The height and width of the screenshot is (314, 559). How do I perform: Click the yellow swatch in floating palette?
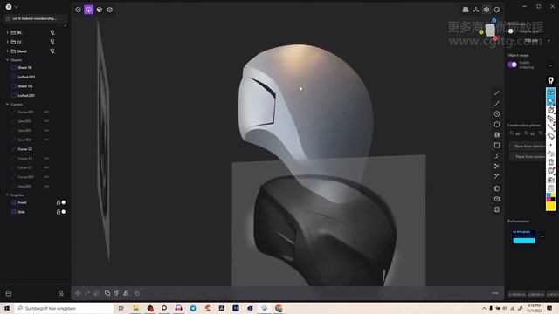(551, 206)
